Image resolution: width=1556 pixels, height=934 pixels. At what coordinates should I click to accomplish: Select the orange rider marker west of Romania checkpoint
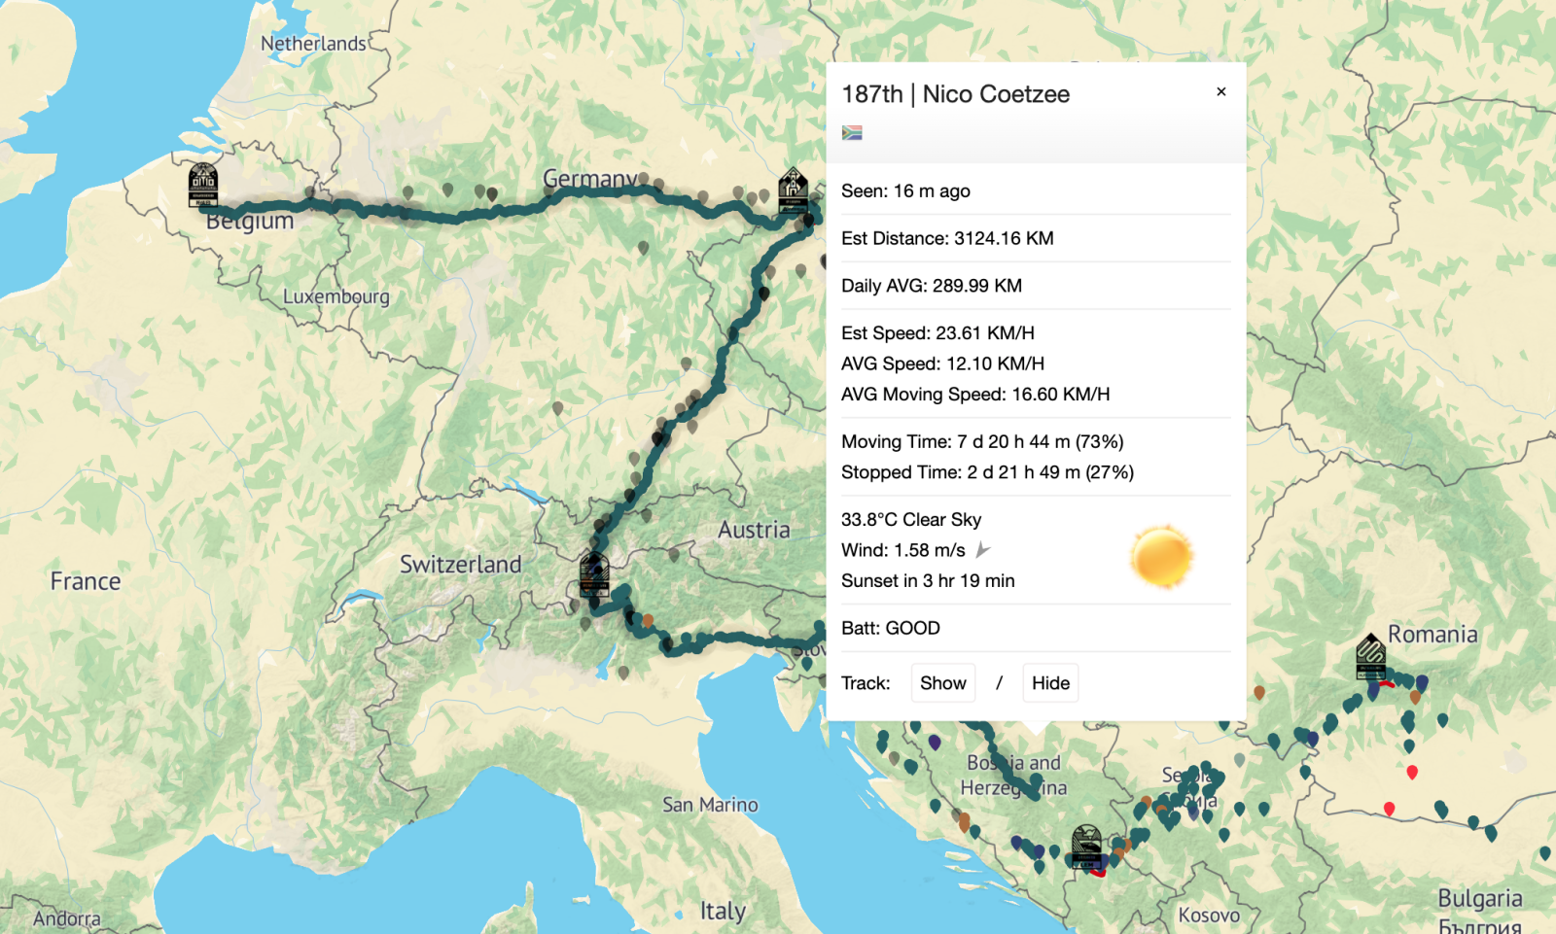1259,692
